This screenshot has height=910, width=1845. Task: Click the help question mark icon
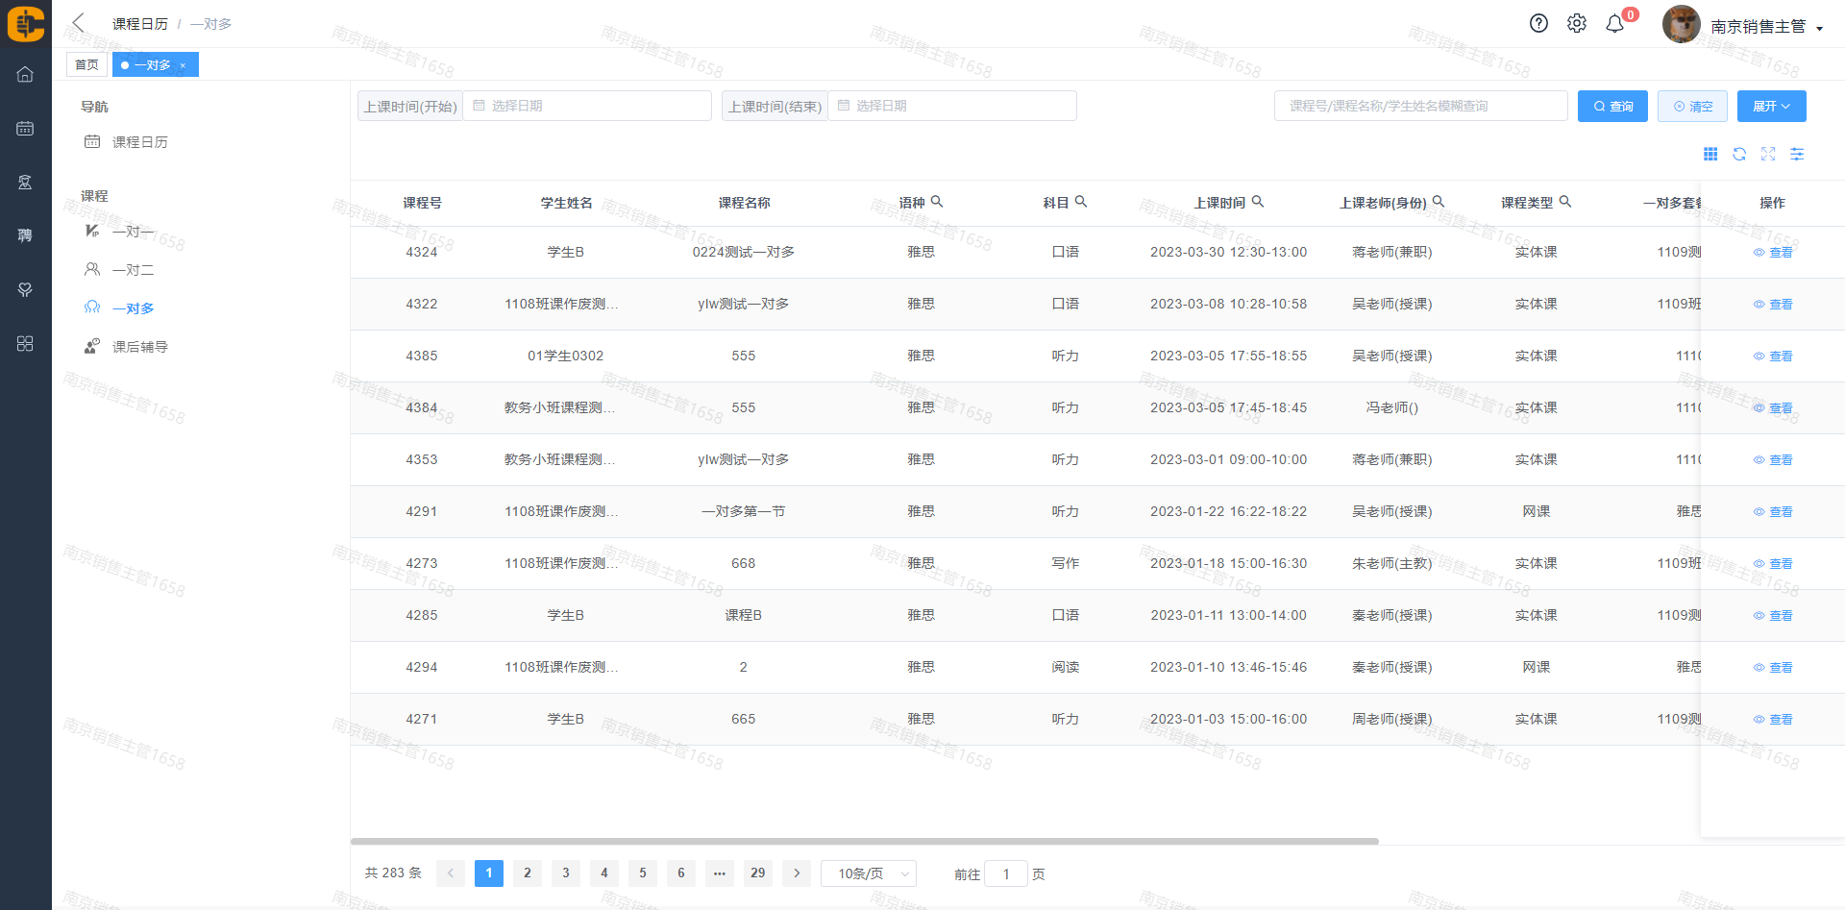click(x=1538, y=24)
